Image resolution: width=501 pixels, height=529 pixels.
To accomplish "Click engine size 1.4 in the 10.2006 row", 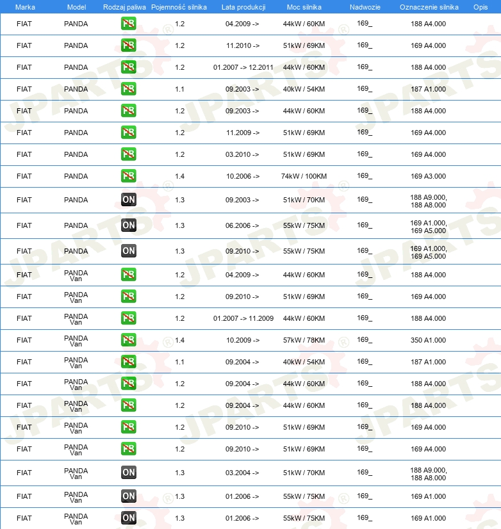I will pos(179,176).
